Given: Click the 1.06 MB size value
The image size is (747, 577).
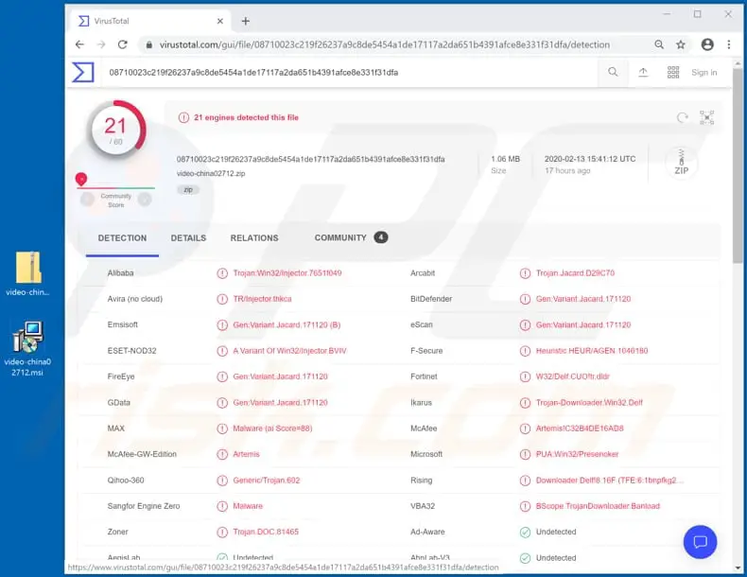Looking at the screenshot, I should (506, 159).
